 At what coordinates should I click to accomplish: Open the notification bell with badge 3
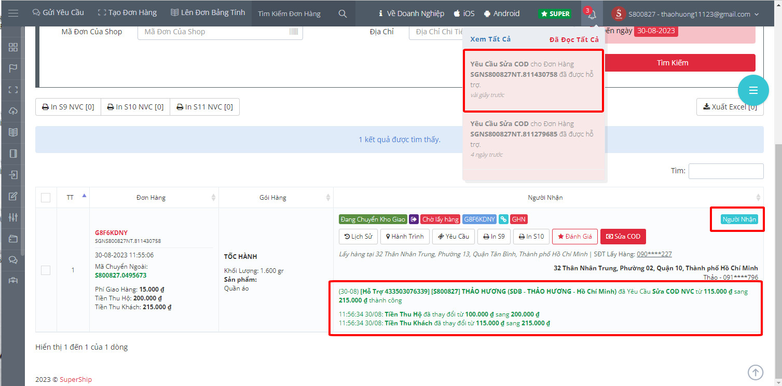pos(592,13)
